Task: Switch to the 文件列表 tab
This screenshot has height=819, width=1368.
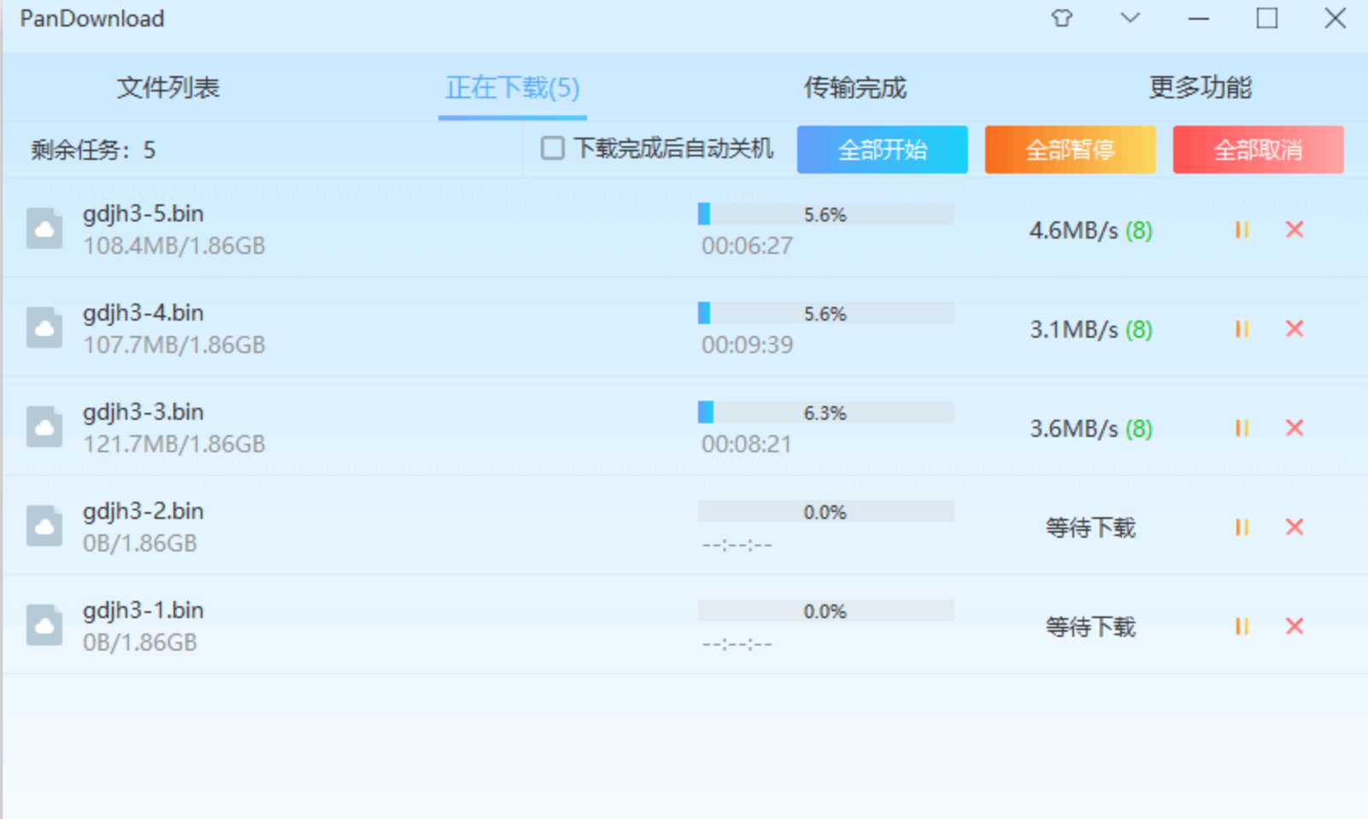Action: tap(168, 87)
